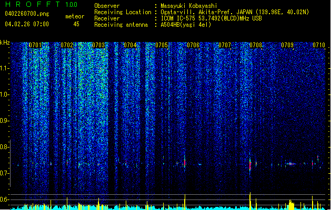Click the HROFFT 1.0.0 title text
The image size is (331, 210).
tap(42, 4)
